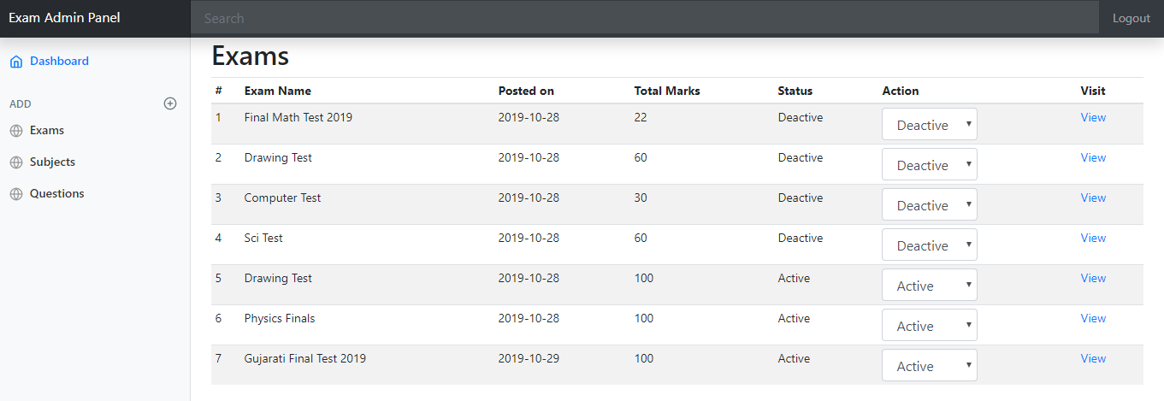Click the globe icon beside Subjects
Image resolution: width=1164 pixels, height=401 pixels.
tap(15, 162)
